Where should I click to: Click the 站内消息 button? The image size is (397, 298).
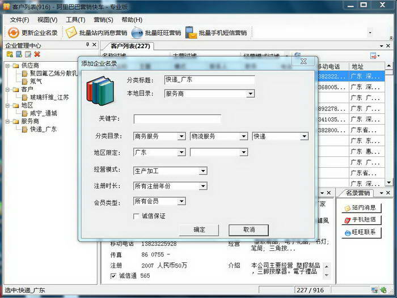(361, 208)
